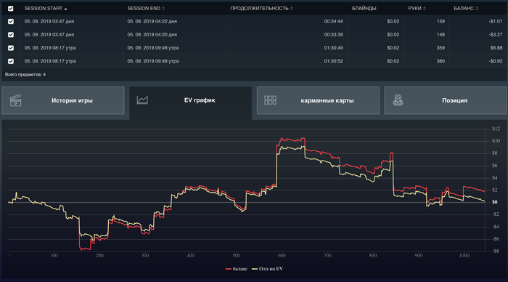Click the БЛАЙНДЫ column header

364,9
